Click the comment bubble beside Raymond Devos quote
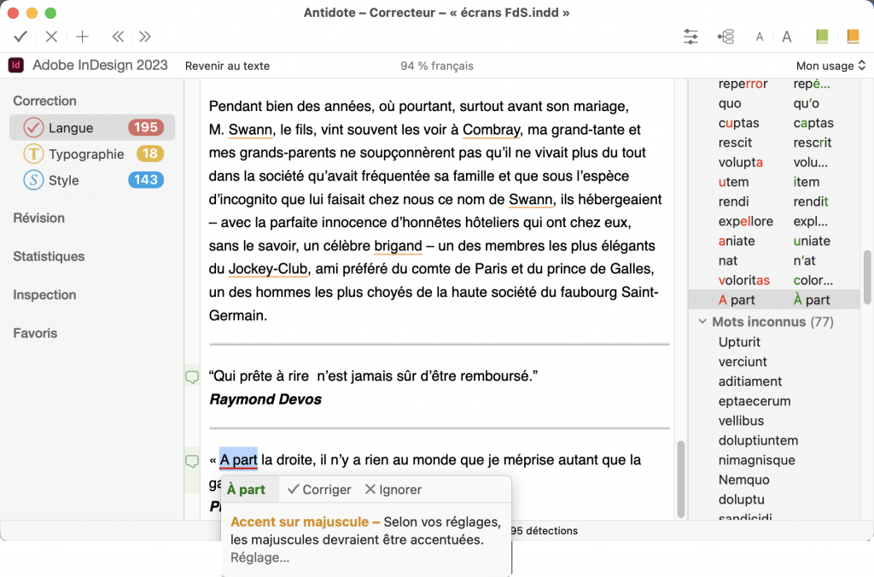 pyautogui.click(x=192, y=377)
